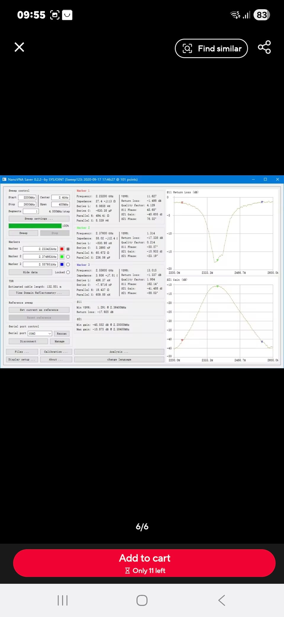This screenshot has width=284, height=617.
Task: Click the Max gain -10.875 dB readout
Action: pos(103,330)
